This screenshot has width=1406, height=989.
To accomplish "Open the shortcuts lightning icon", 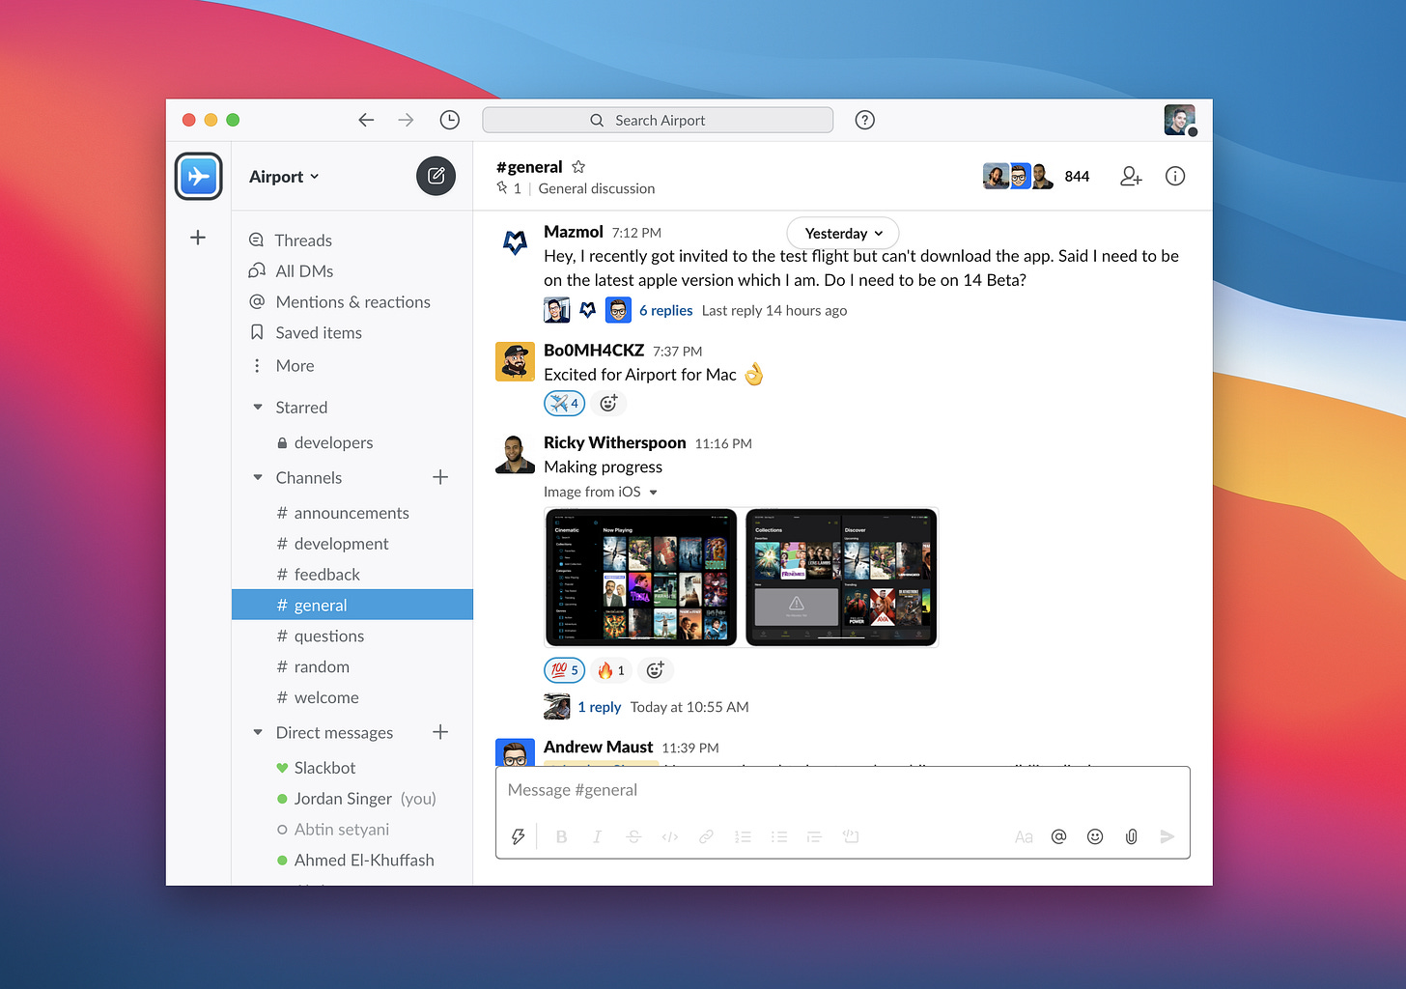I will [x=518, y=836].
